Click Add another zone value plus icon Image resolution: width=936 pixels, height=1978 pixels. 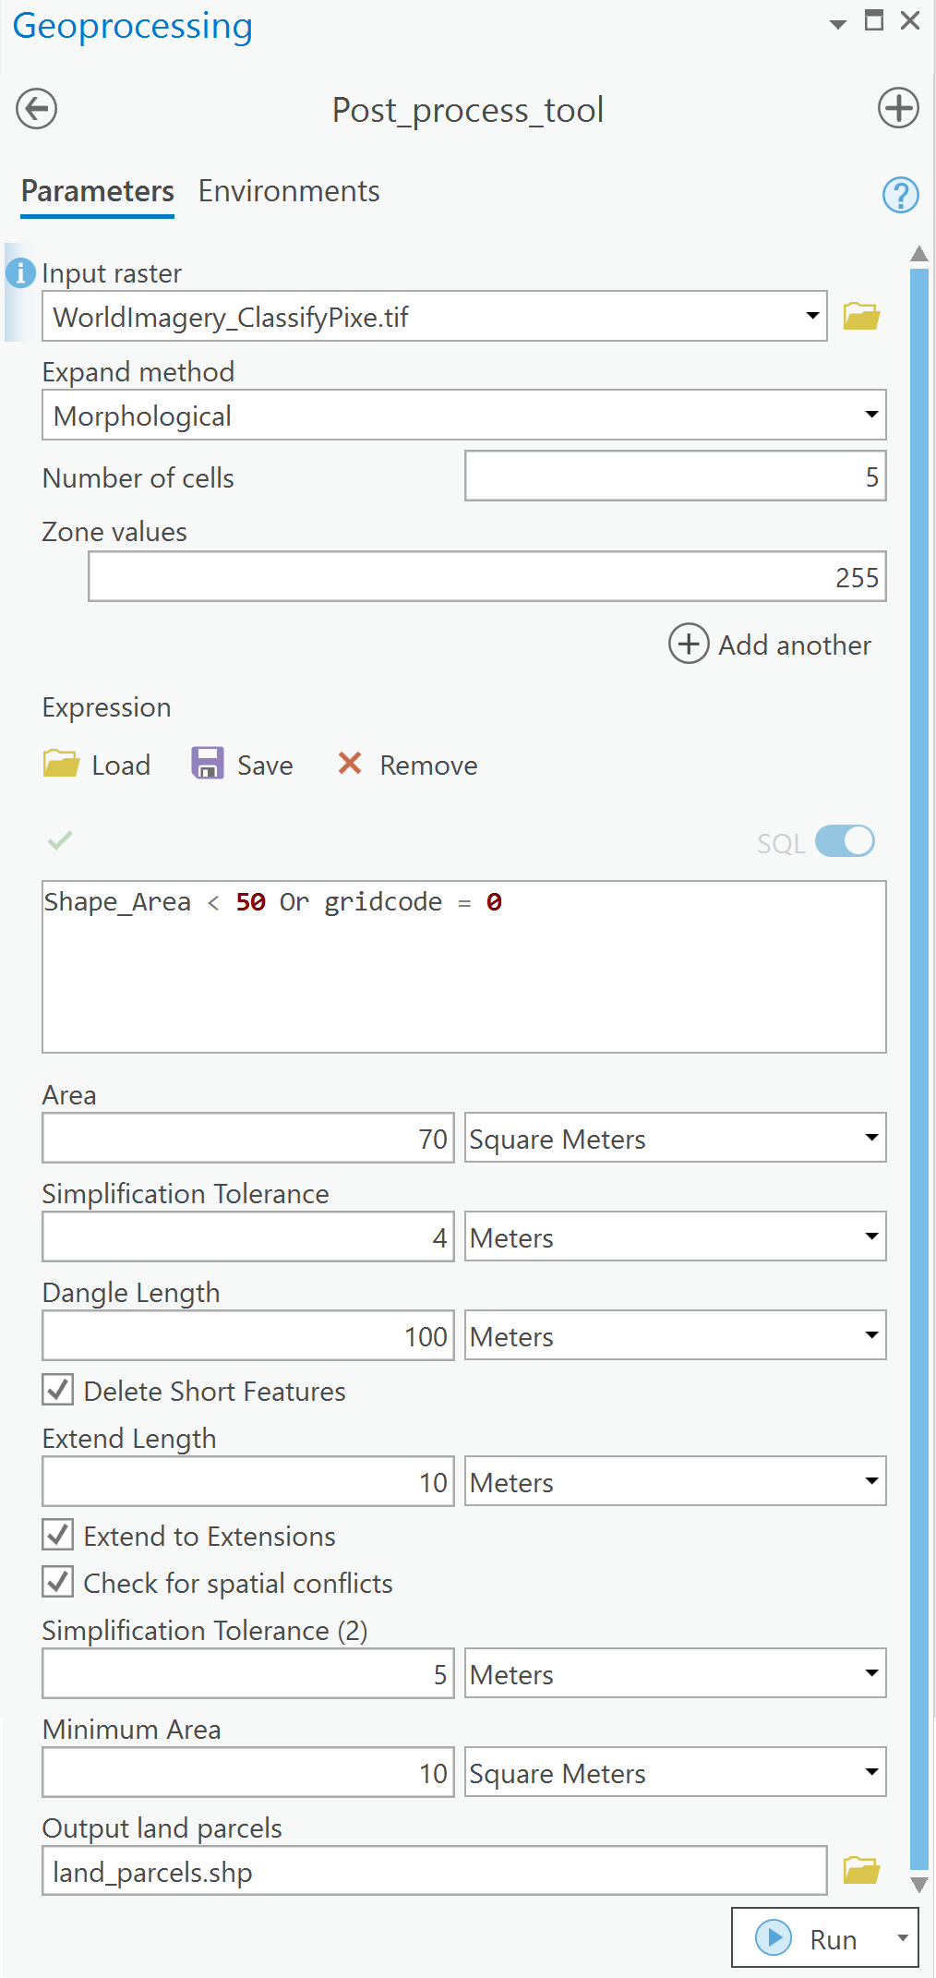(689, 644)
